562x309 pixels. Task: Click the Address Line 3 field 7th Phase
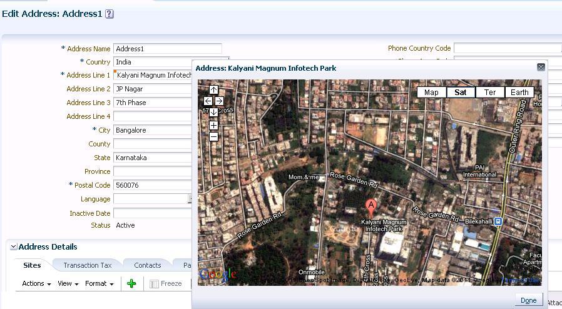point(153,103)
